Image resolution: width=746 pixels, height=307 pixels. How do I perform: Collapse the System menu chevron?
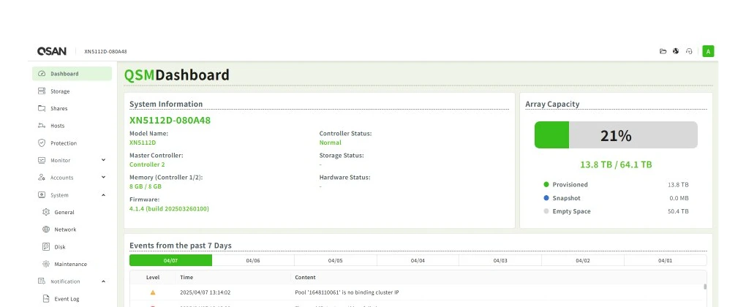pyautogui.click(x=104, y=195)
